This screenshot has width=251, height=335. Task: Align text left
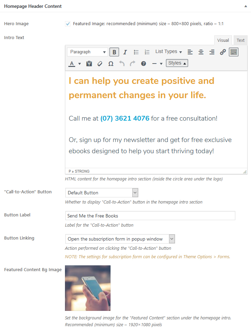190,52
